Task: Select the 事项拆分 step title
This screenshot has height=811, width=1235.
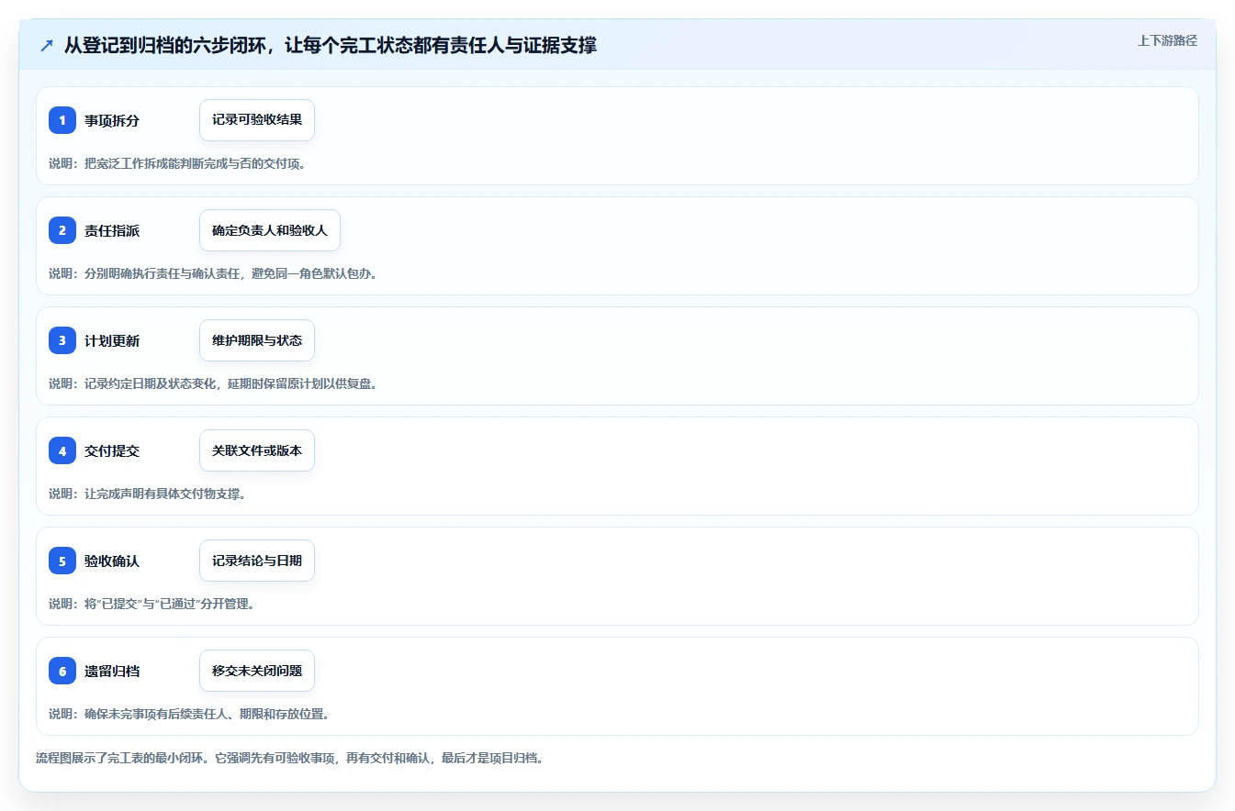Action: [x=112, y=120]
